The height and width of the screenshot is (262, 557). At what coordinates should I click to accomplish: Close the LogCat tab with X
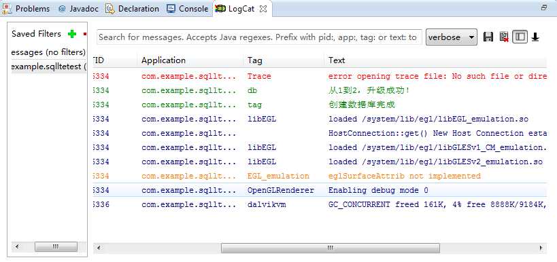[x=263, y=10]
